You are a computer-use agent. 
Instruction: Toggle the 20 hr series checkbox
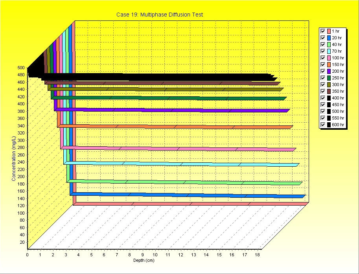pos(323,38)
